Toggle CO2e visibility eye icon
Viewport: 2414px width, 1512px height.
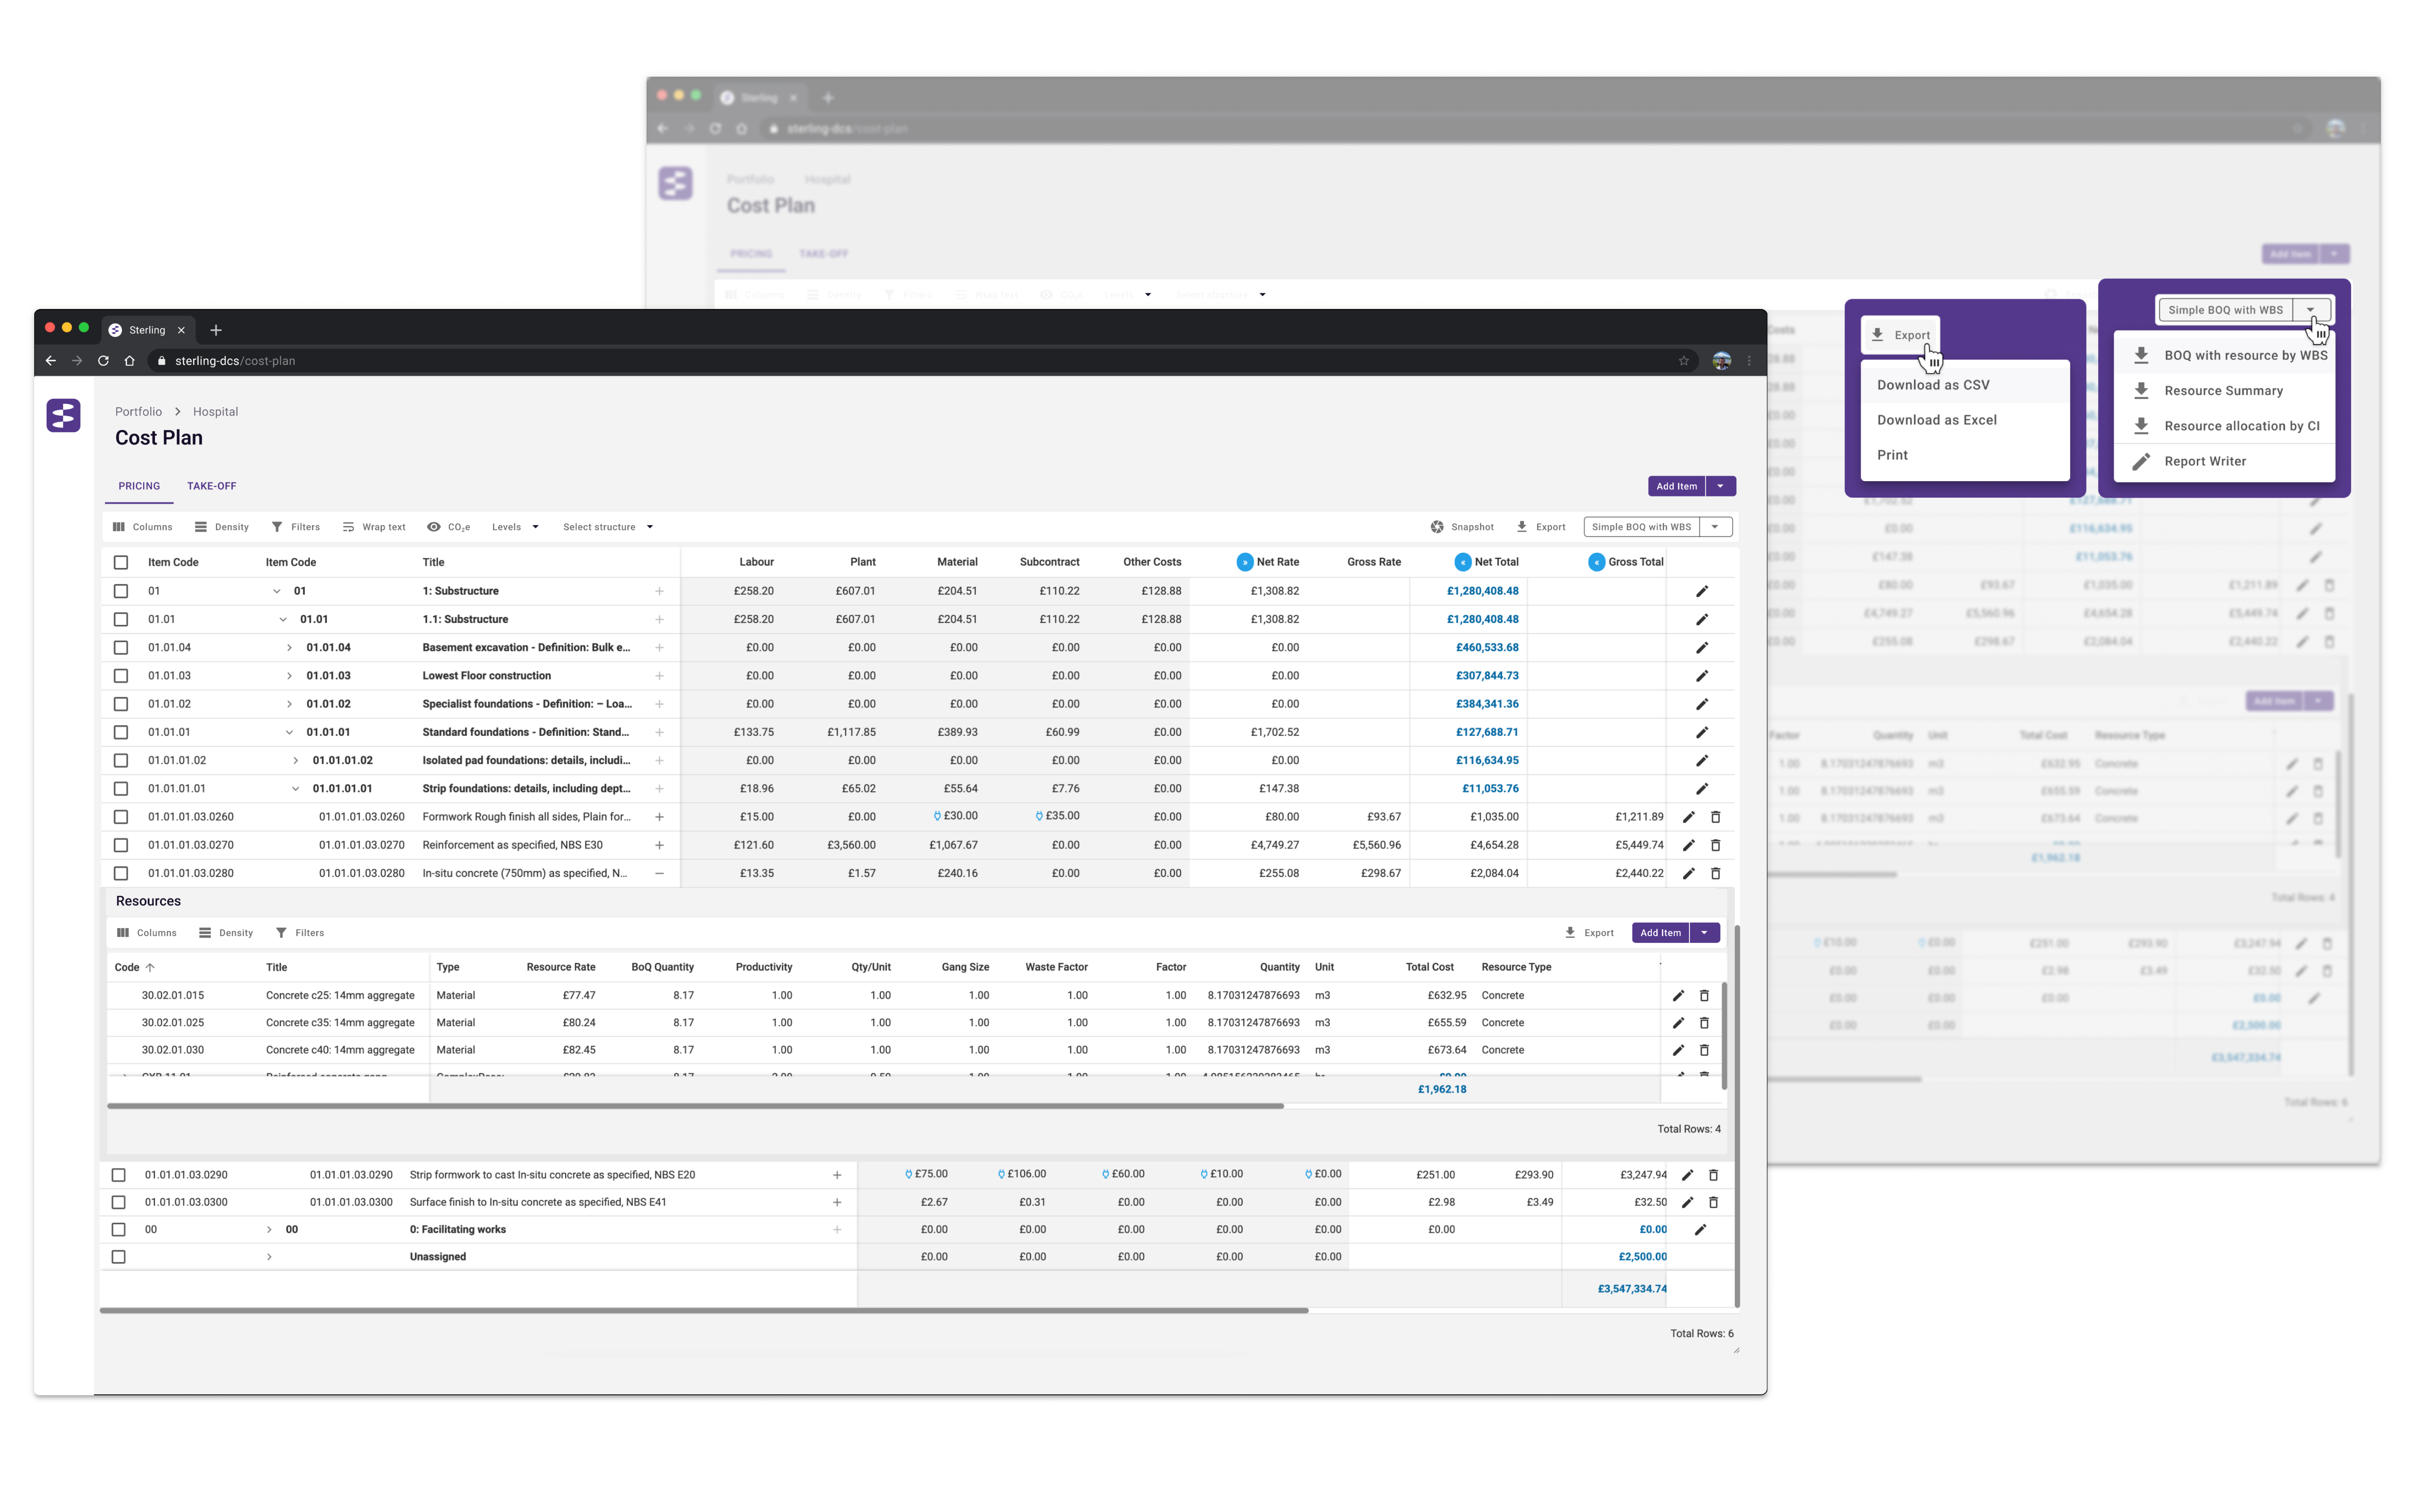pyautogui.click(x=434, y=527)
